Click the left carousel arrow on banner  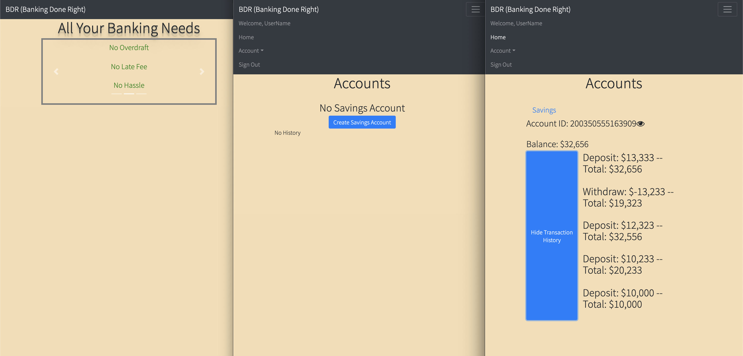coord(56,72)
